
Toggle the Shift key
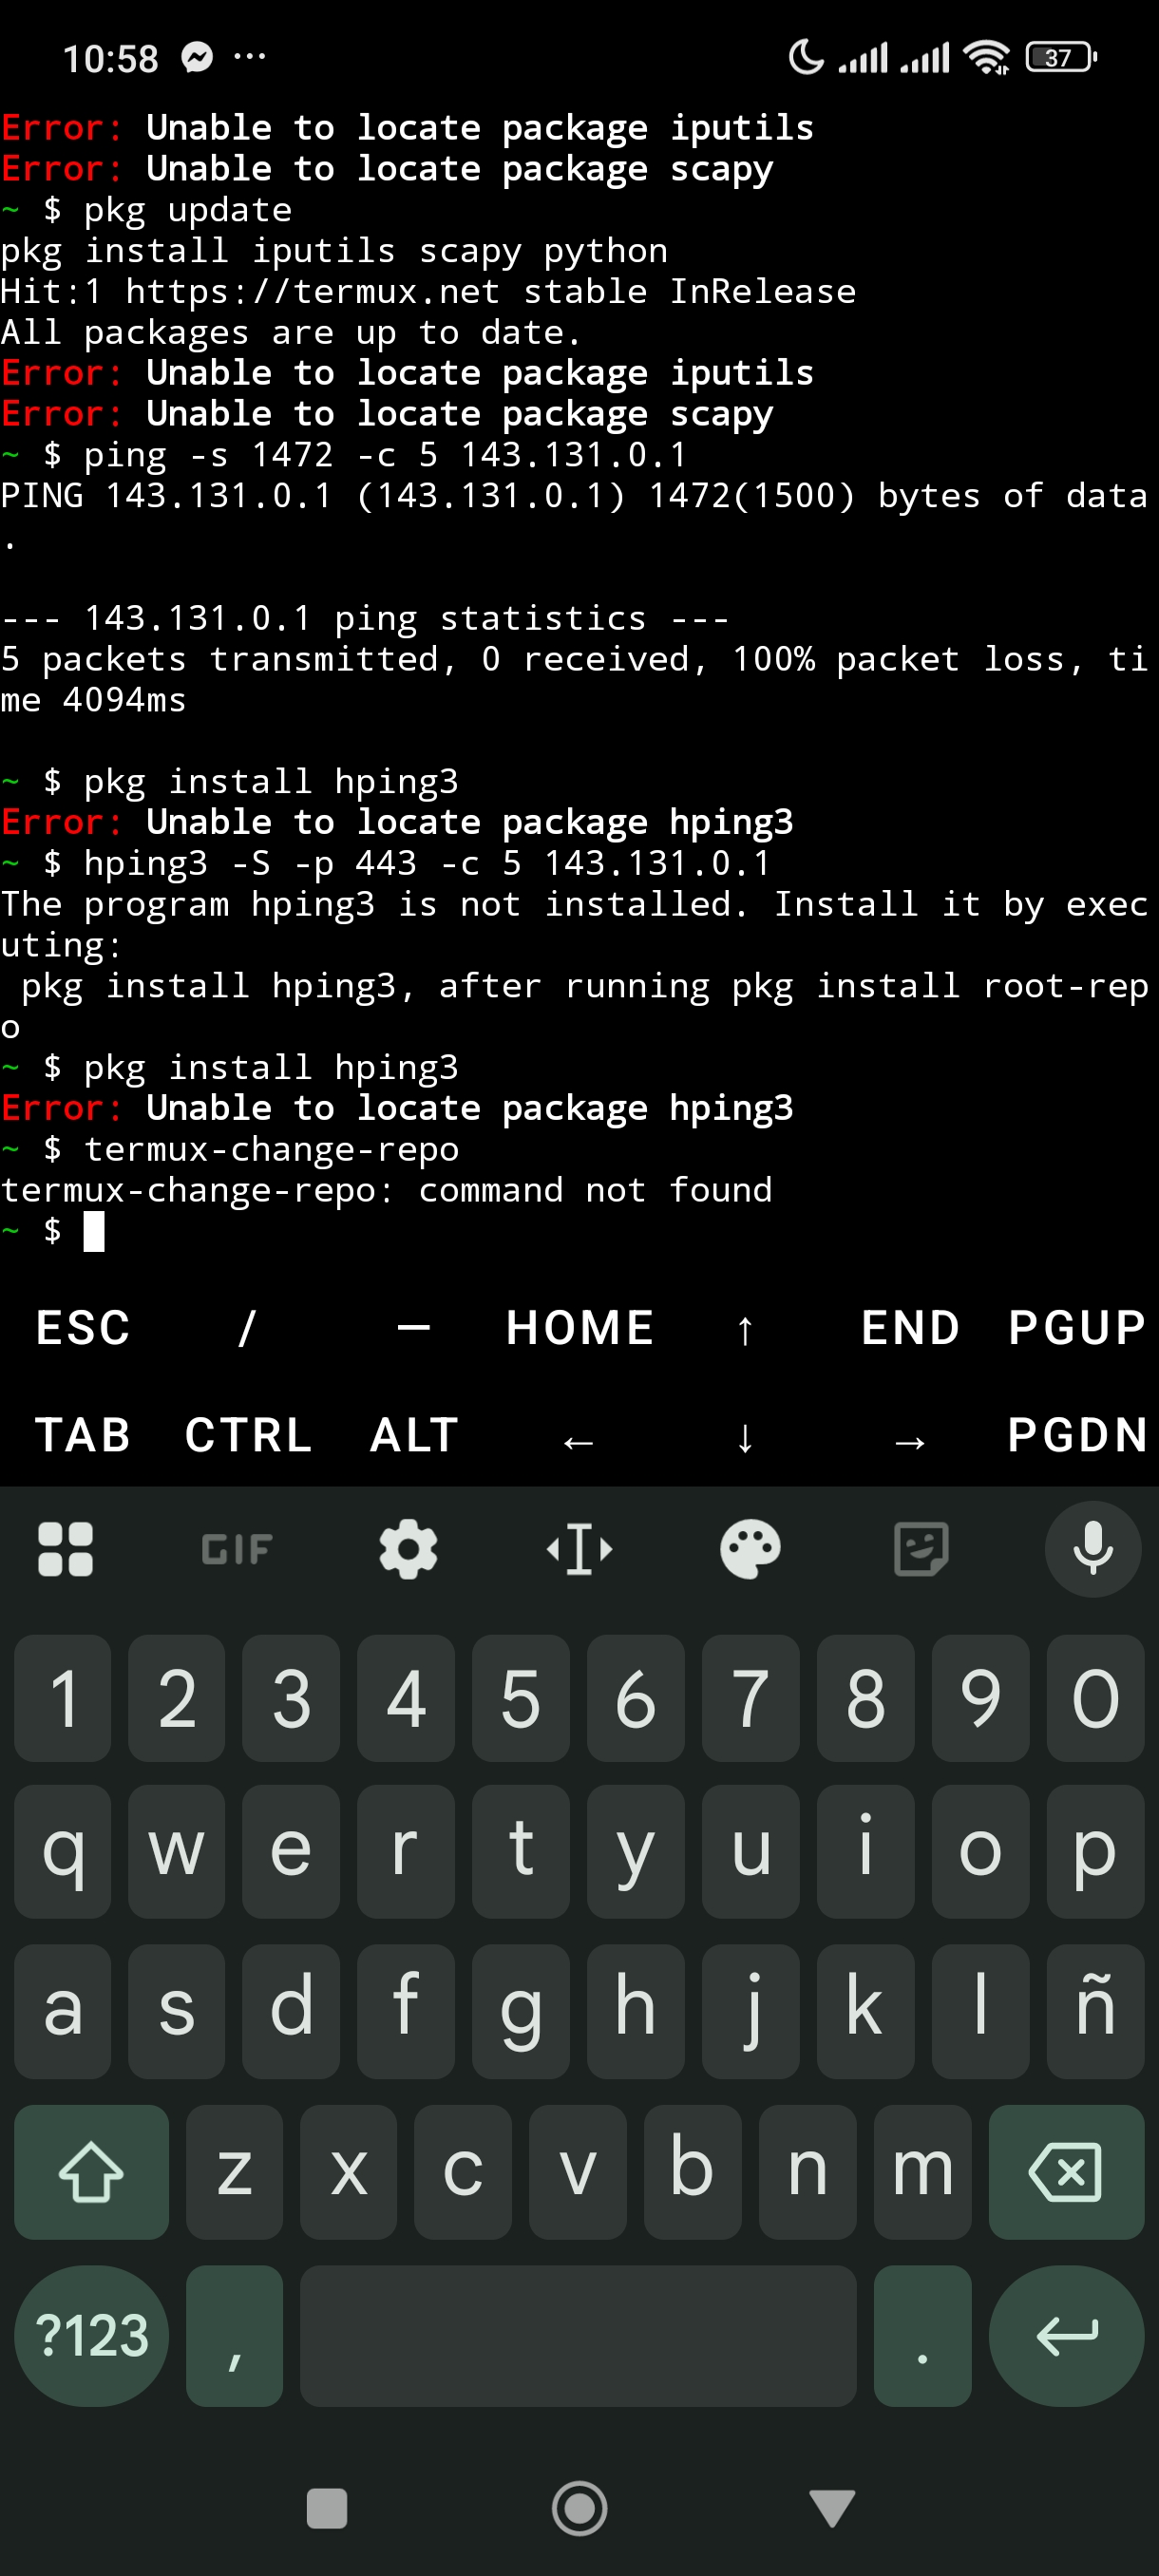click(x=91, y=2171)
